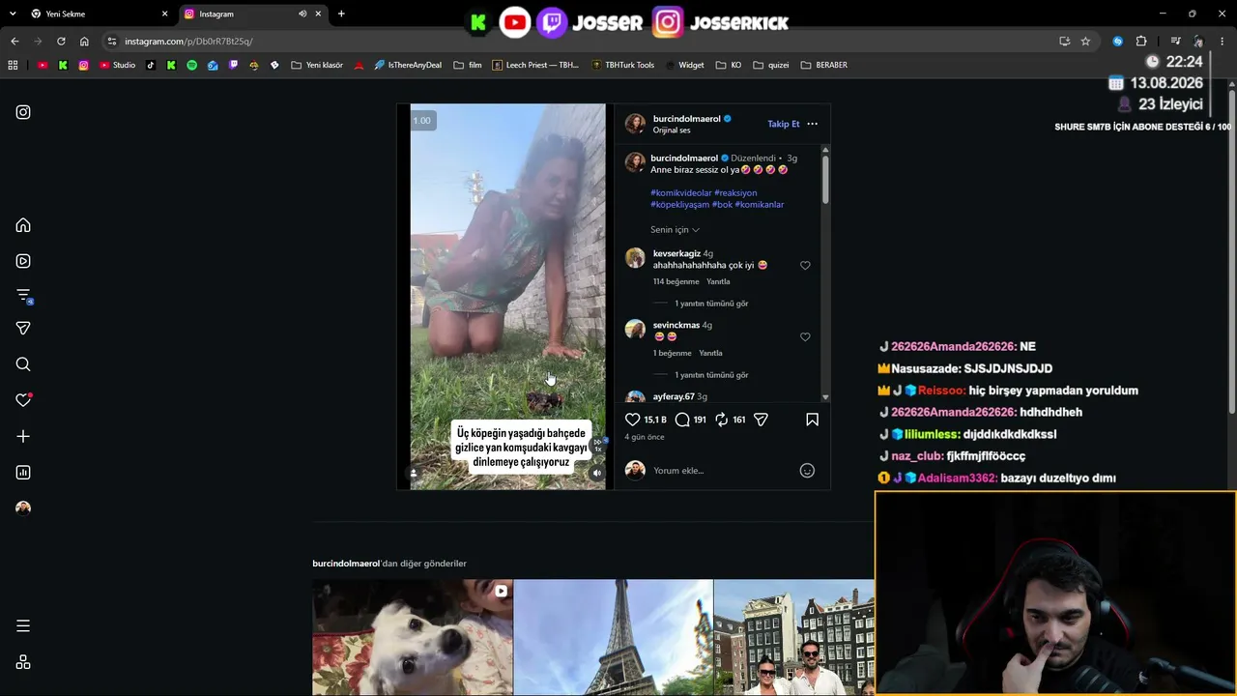1237x696 pixels.
Task: Open the BERABER bookmark folder
Action: pyautogui.click(x=824, y=65)
